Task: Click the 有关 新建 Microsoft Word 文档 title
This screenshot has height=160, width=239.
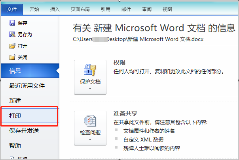Action: [x=154, y=28]
